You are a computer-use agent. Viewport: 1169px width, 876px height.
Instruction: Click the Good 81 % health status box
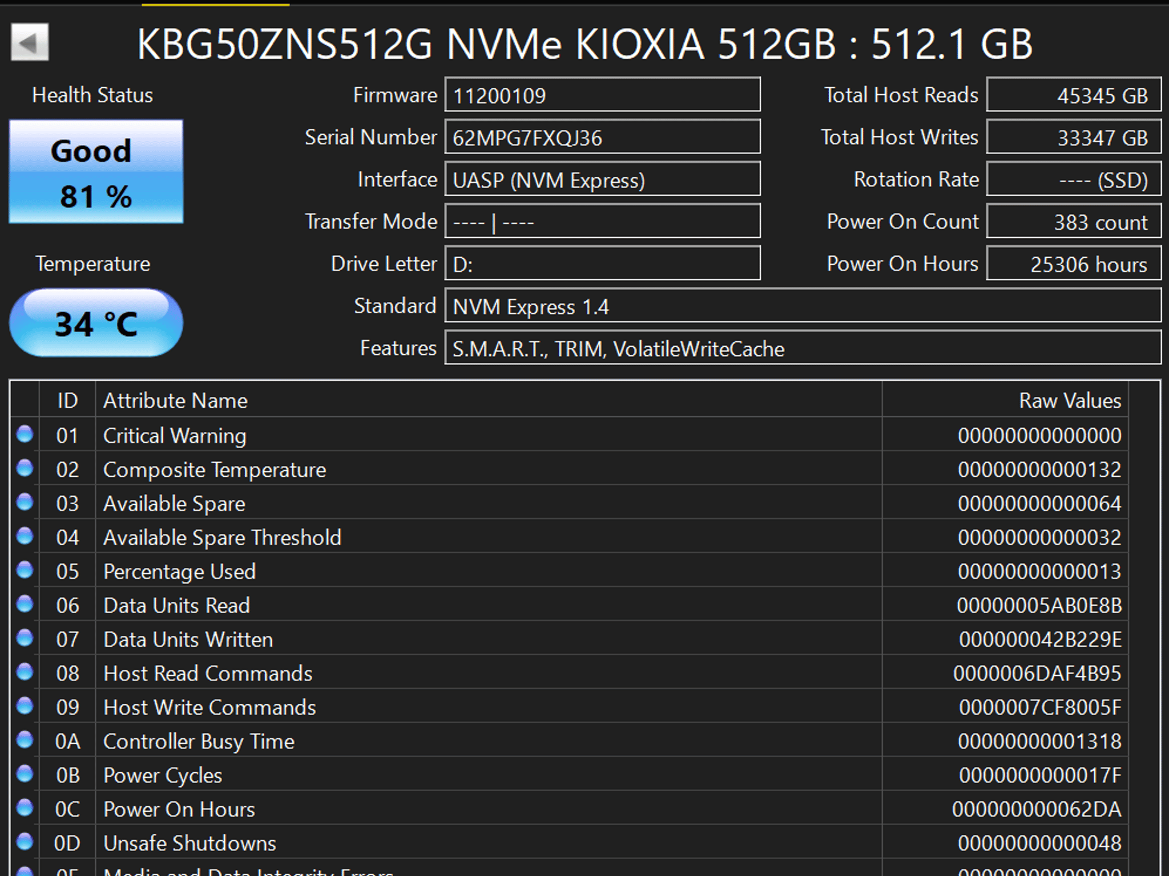point(96,172)
